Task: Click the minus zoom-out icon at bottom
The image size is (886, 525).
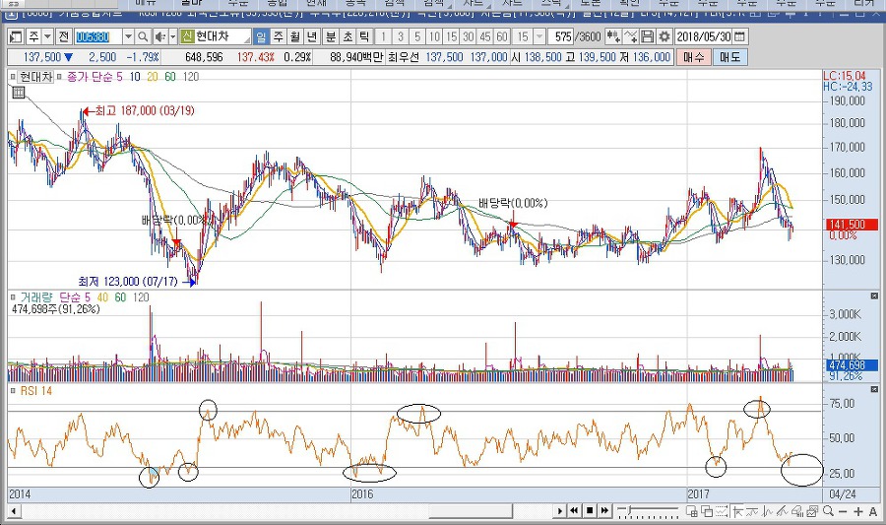Action: pos(843,510)
